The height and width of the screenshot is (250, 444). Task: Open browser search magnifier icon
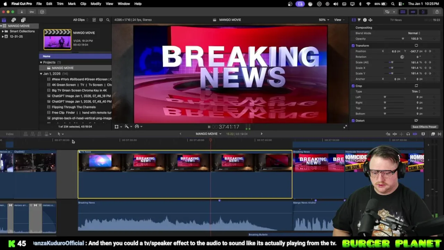point(108,20)
